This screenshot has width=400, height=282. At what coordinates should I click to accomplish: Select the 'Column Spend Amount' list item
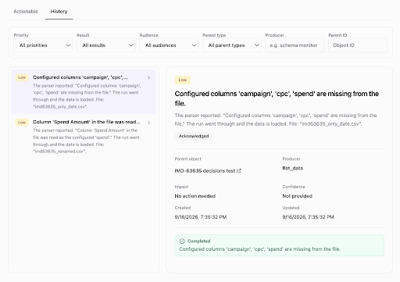[x=84, y=137]
